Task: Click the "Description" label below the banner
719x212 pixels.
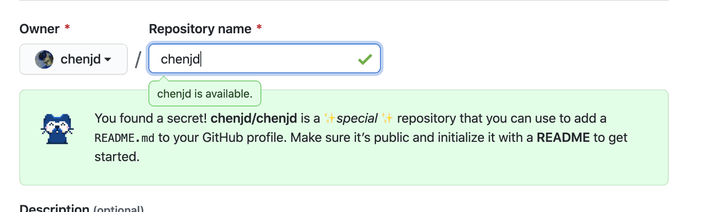Action: (54, 208)
